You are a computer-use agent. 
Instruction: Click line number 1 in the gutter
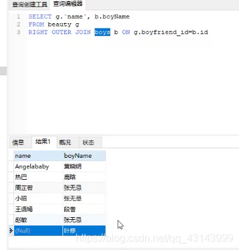[x=19, y=17]
